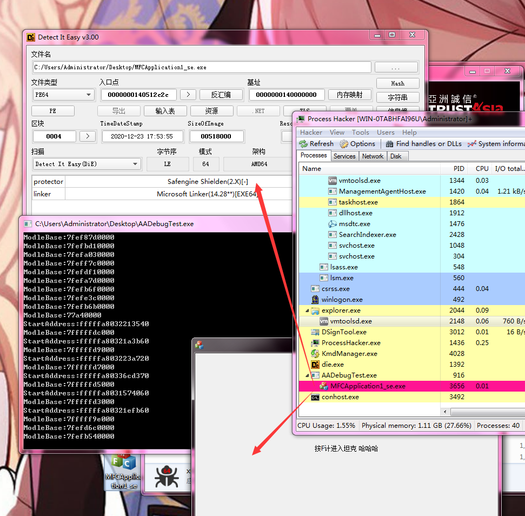Viewport: 525px width, 516px height.
Task: Select DSignTool.exe process icon
Action: 315,332
